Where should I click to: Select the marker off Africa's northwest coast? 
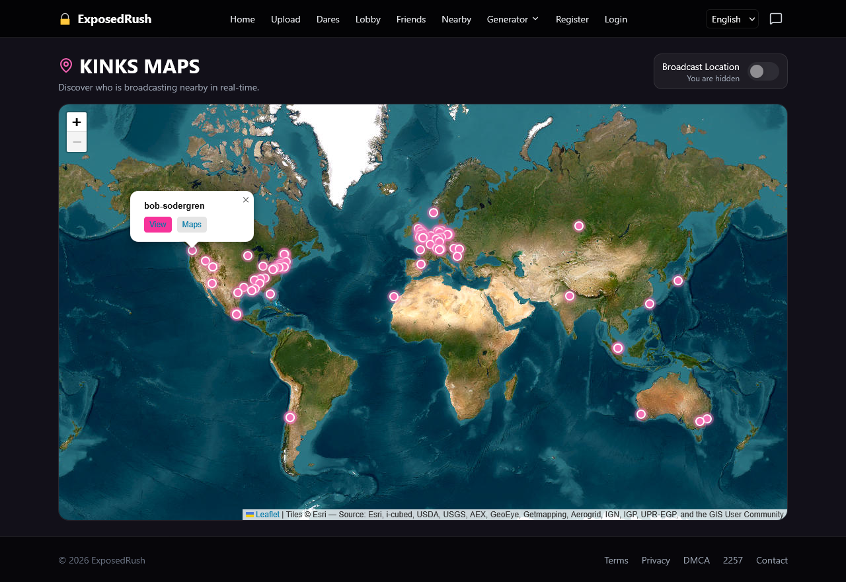tap(394, 297)
